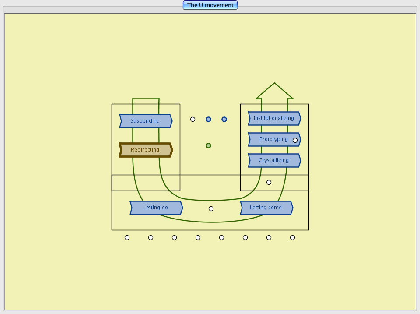Click the green upward arrow head
Viewport: 420px width, 314px height.
point(274,91)
